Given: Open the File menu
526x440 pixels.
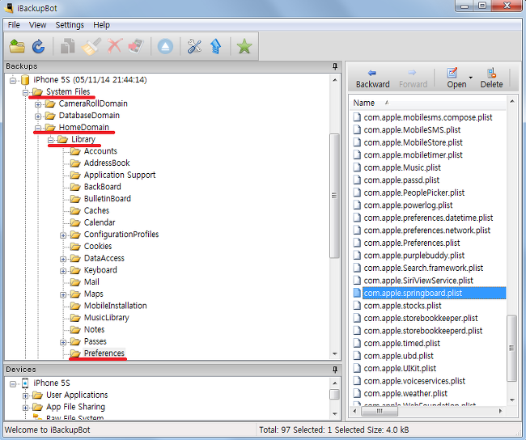Looking at the screenshot, I should pos(14,25).
